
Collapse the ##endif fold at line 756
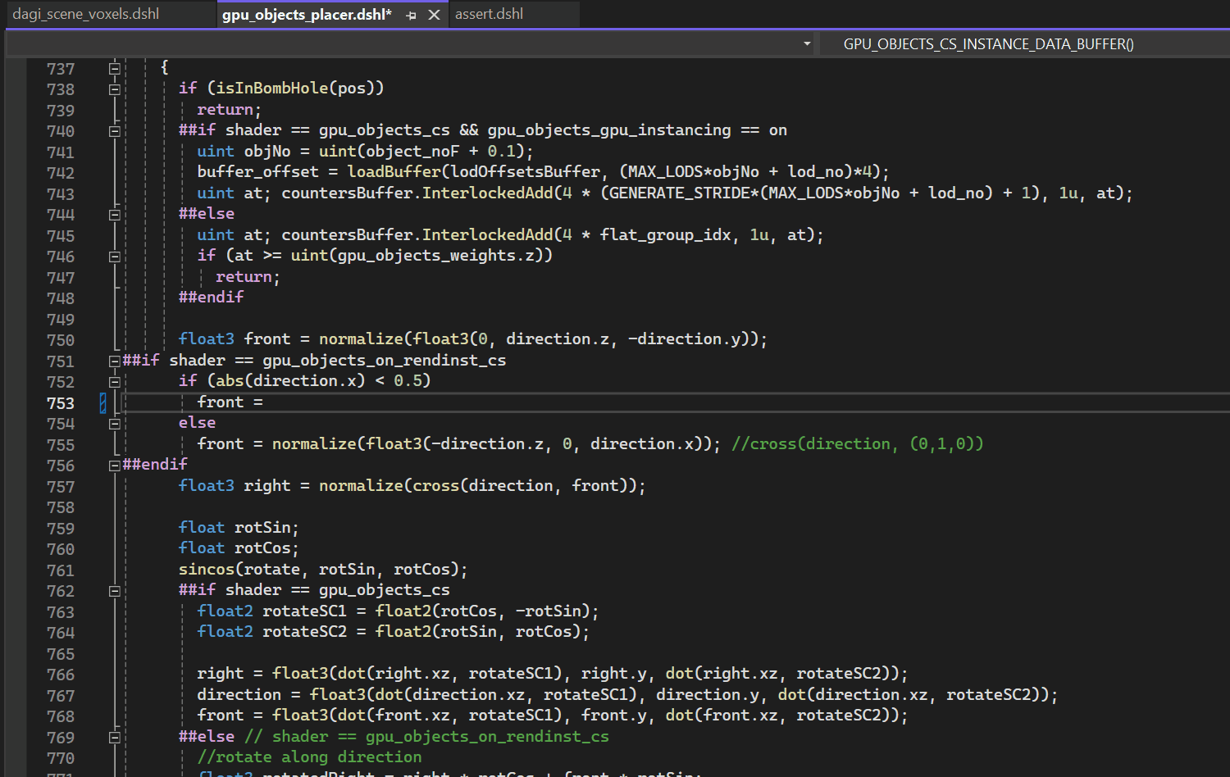(x=114, y=465)
